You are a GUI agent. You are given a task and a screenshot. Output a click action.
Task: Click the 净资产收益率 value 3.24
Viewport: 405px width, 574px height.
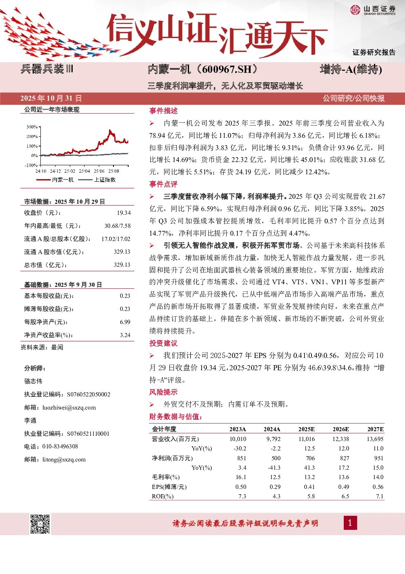pos(125,335)
